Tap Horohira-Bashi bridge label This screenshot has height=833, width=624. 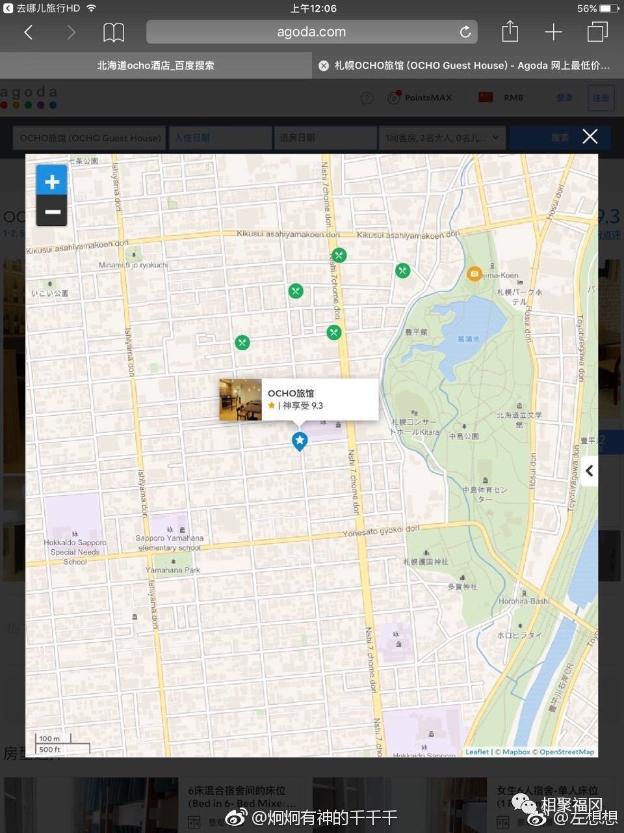click(524, 601)
